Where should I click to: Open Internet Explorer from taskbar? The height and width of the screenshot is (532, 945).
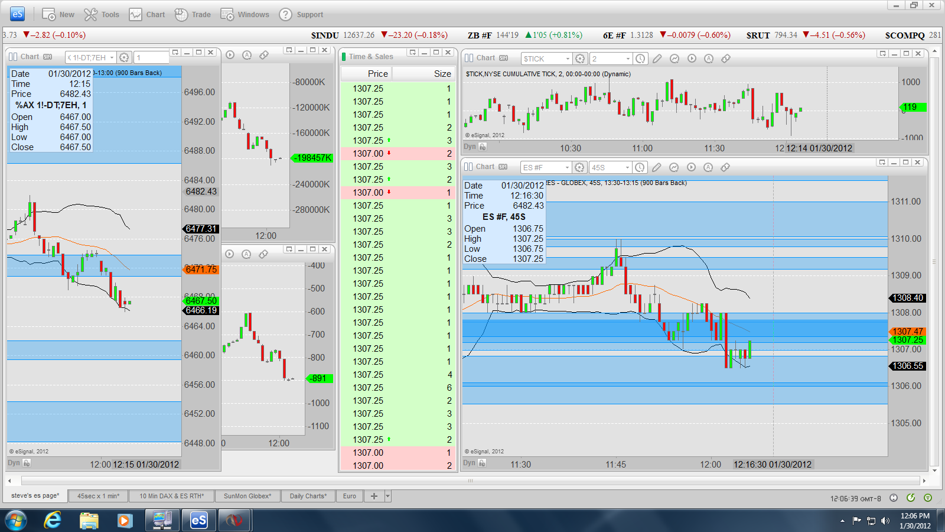pos(53,521)
